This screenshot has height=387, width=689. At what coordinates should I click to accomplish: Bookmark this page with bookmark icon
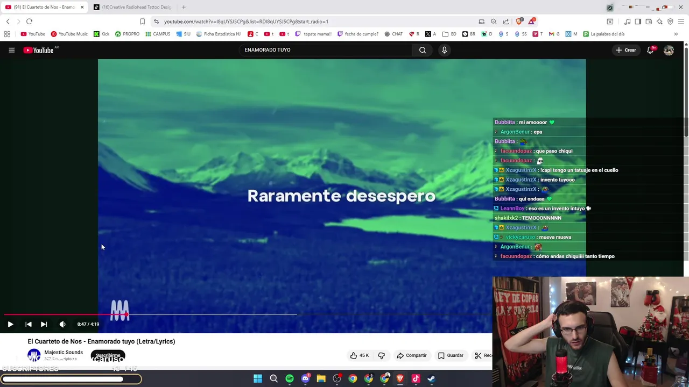point(142,21)
